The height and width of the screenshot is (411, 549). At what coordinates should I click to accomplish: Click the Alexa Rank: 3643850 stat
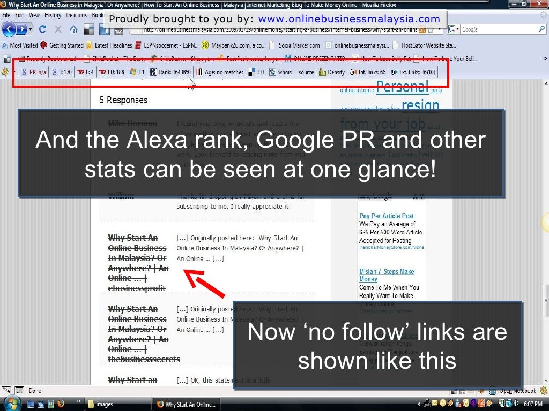point(170,72)
